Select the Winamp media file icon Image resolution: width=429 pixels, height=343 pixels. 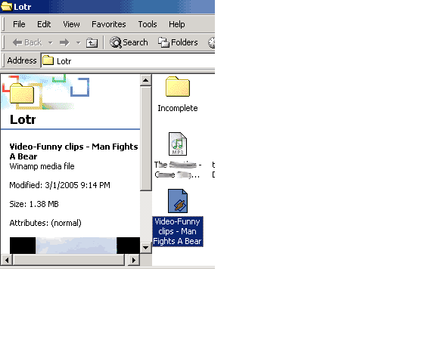click(178, 201)
